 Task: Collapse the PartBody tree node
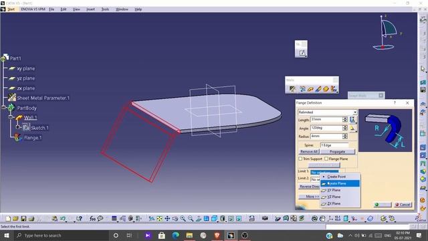[3, 107]
